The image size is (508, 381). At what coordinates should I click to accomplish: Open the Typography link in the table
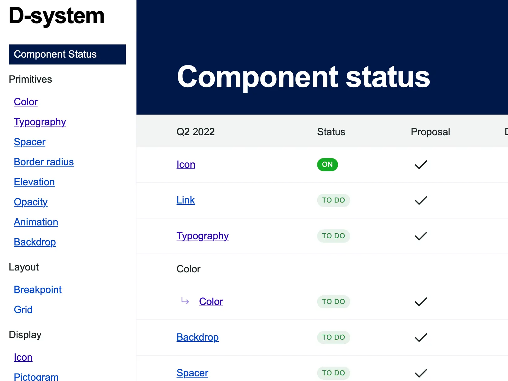[x=203, y=236]
